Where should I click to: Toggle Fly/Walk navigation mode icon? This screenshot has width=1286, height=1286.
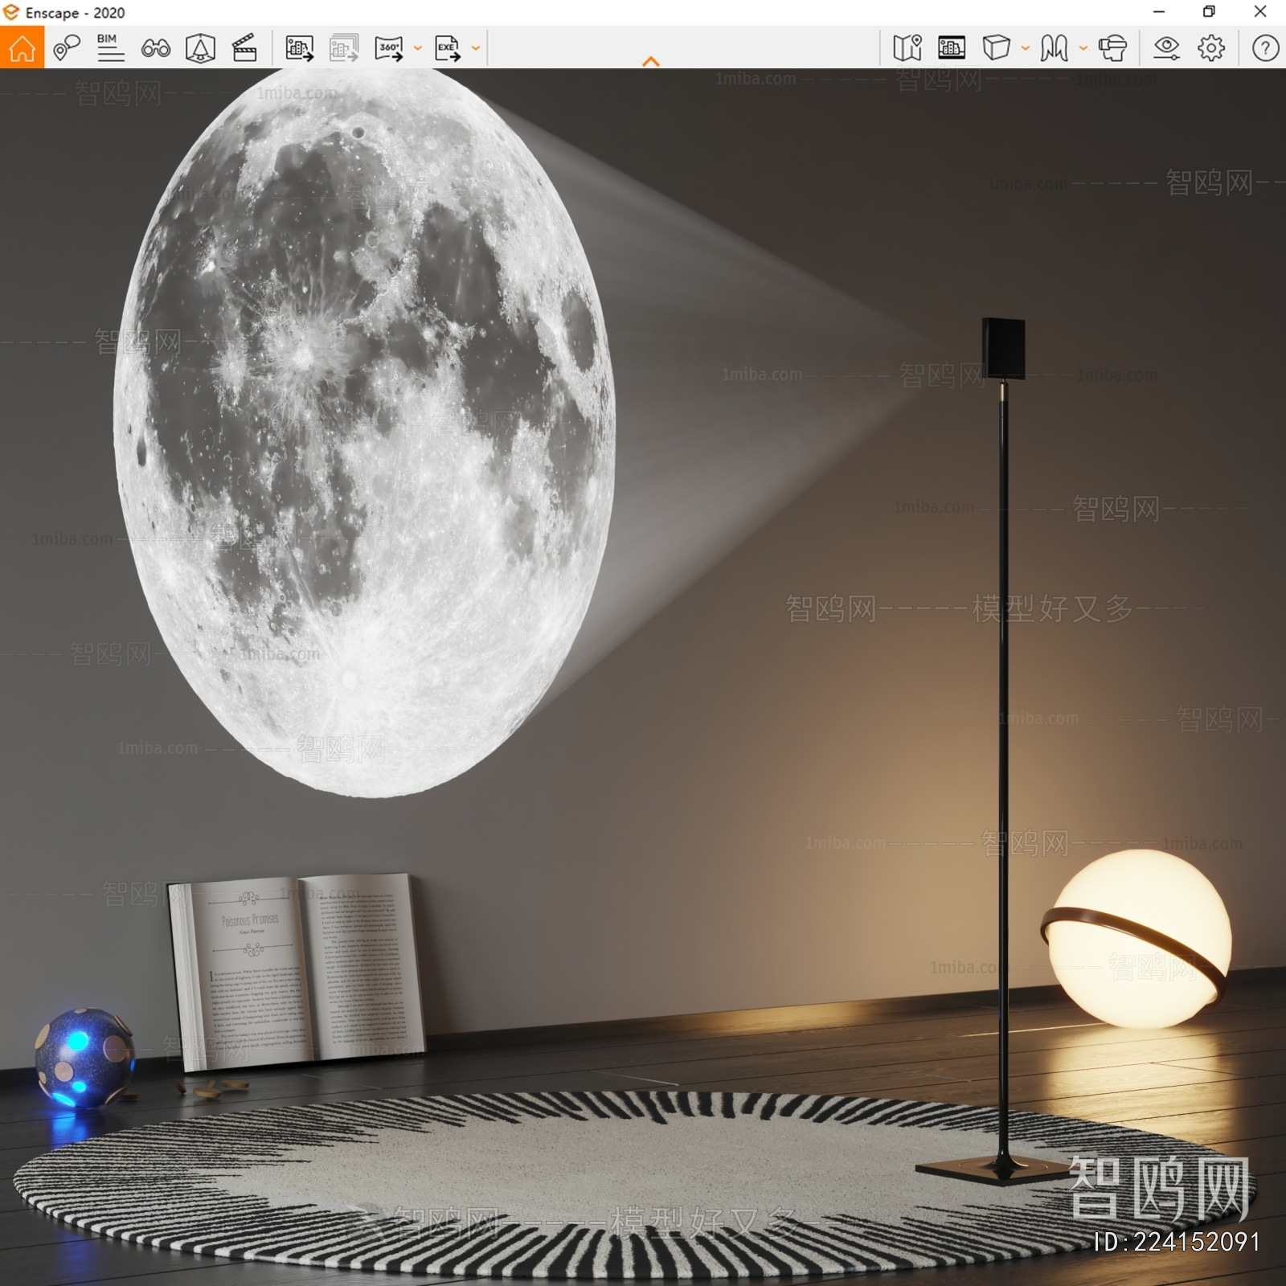point(1054,48)
